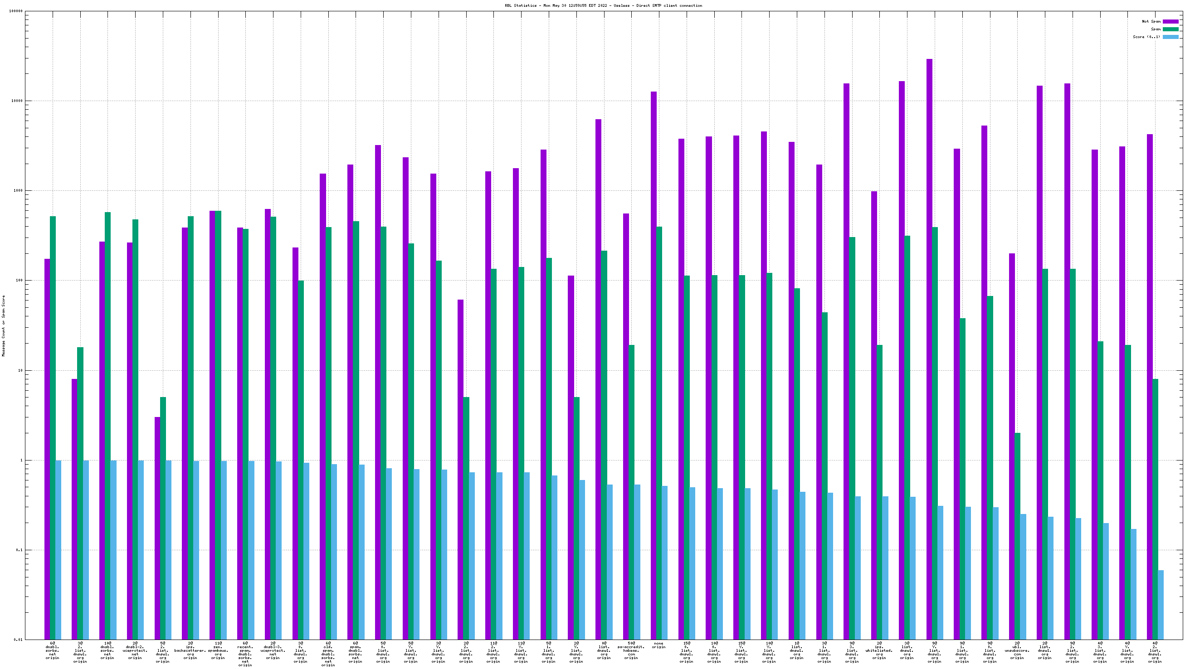This screenshot has height=669, width=1190.
Task: Click the sa-accredit.habeas.com x-axis label
Action: pyautogui.click(x=631, y=650)
